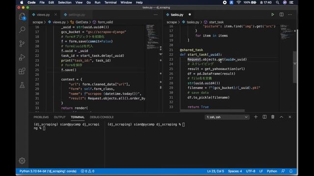Image resolution: width=314 pixels, height=176 pixels.
Task: Open Spotlight search in menu bar
Action: pos(277,2)
